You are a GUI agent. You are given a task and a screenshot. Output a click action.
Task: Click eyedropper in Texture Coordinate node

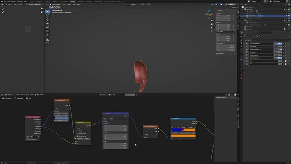(39, 137)
